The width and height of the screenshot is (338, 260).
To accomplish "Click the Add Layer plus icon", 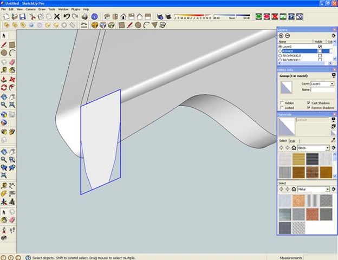I will (281, 35).
